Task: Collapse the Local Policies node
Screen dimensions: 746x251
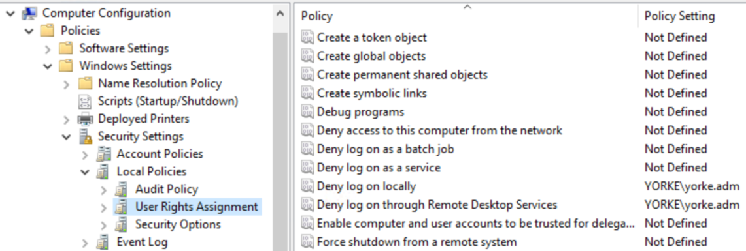Action: pos(85,171)
